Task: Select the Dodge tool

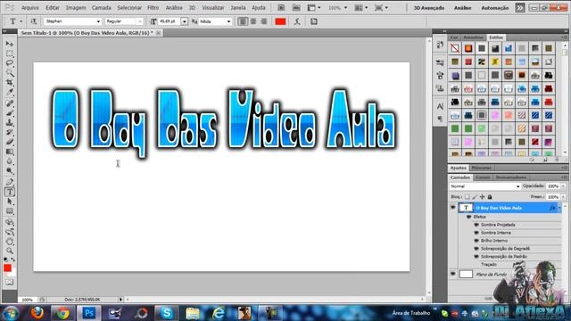Action: pos(10,171)
